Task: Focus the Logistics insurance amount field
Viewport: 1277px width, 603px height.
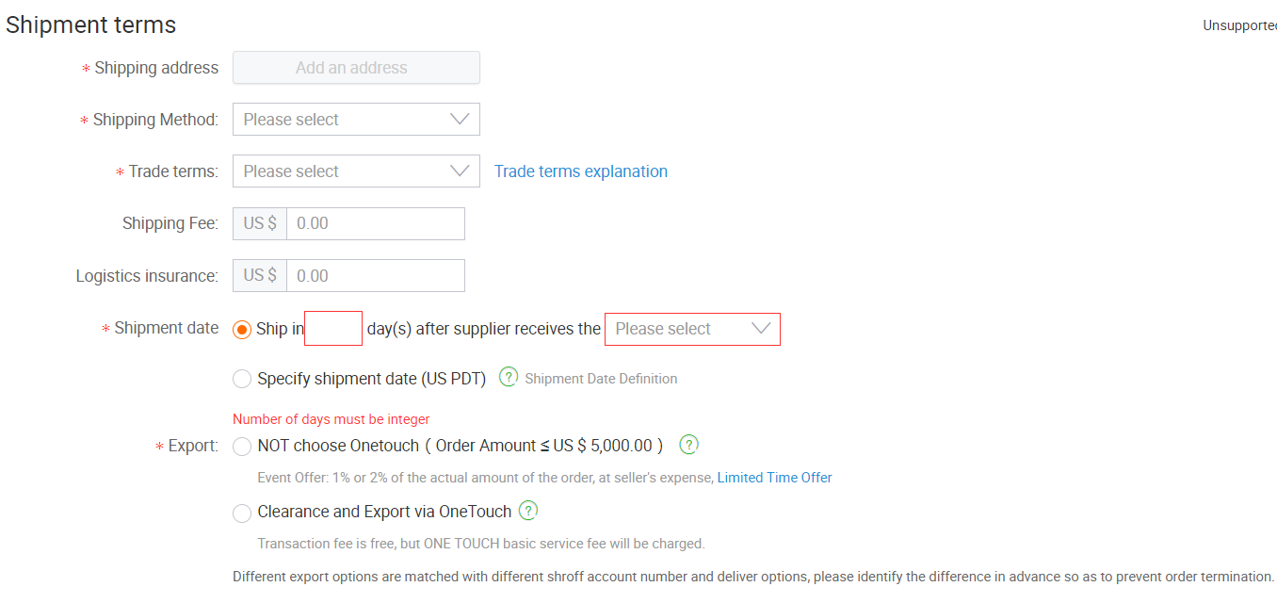Action: coord(375,275)
